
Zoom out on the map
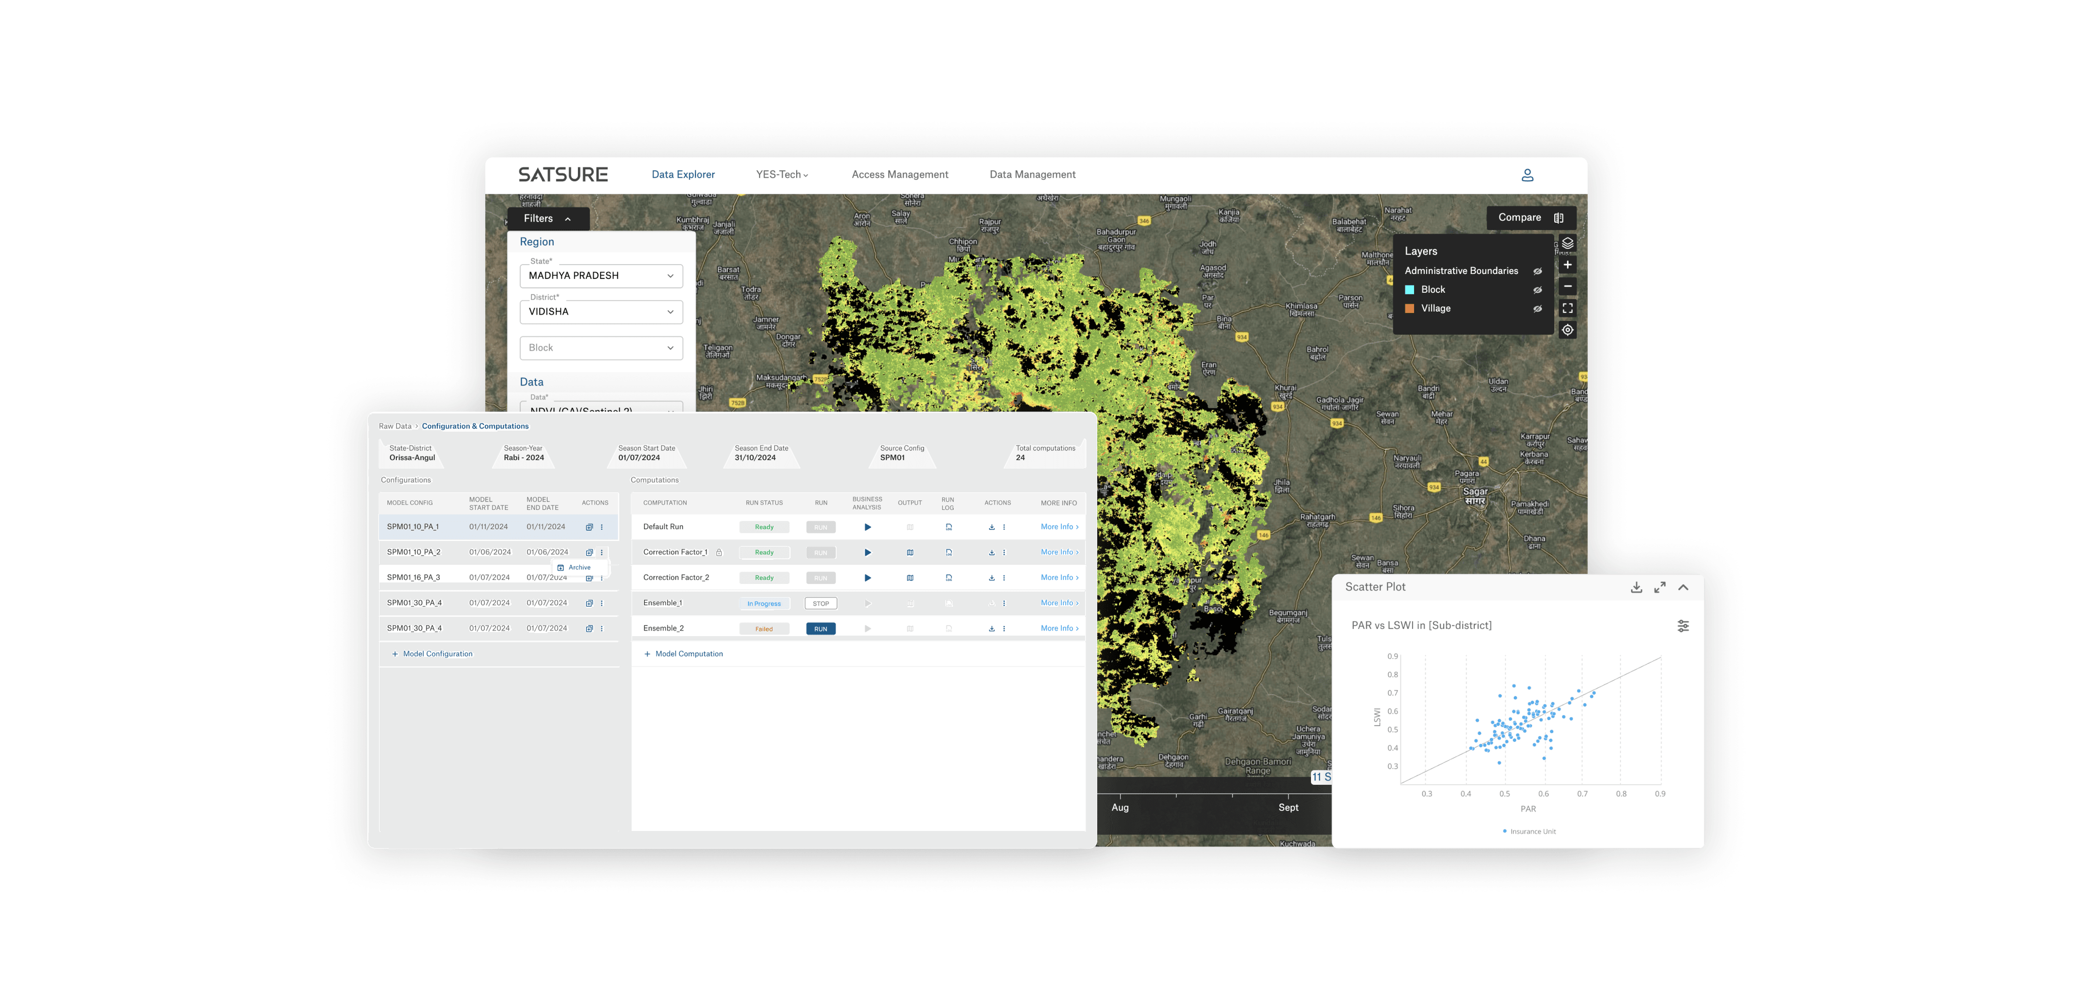[1567, 286]
